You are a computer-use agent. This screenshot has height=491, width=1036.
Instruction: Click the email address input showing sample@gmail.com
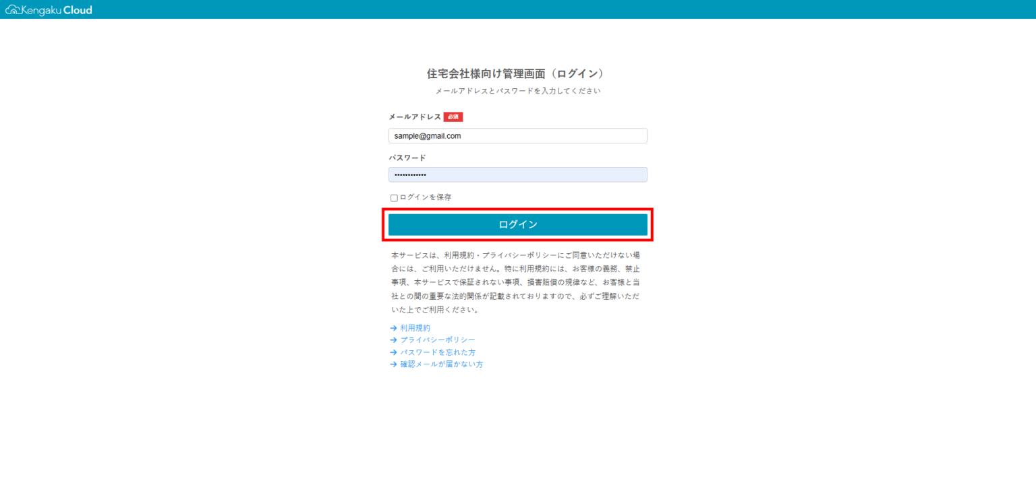click(517, 135)
